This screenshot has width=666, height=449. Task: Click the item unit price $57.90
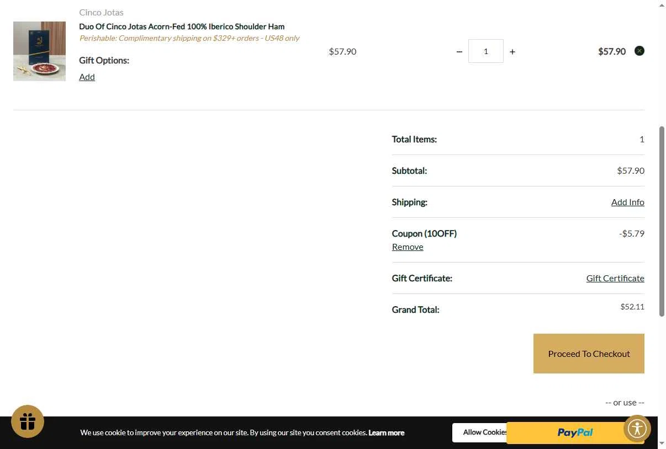click(342, 51)
